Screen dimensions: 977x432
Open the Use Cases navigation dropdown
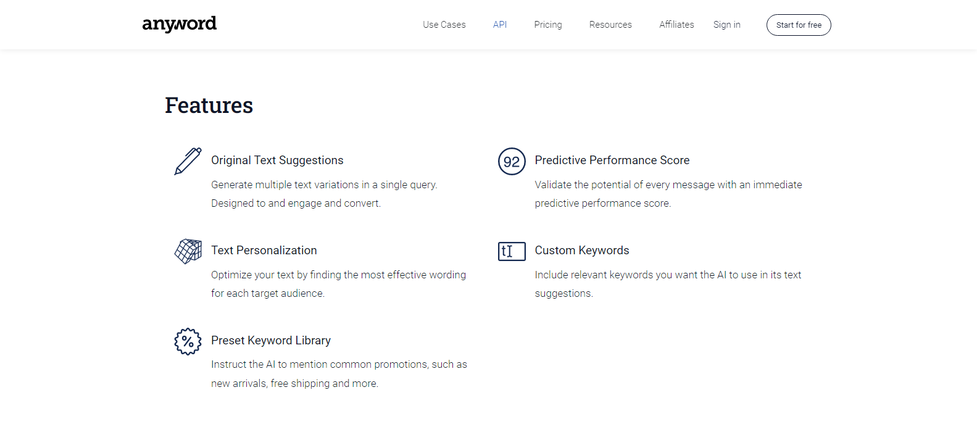tap(444, 25)
